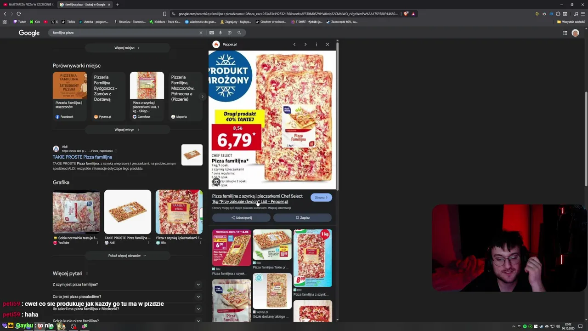Screen dimensions: 588x331
Task: Open the Google account avatar
Action: point(575,33)
